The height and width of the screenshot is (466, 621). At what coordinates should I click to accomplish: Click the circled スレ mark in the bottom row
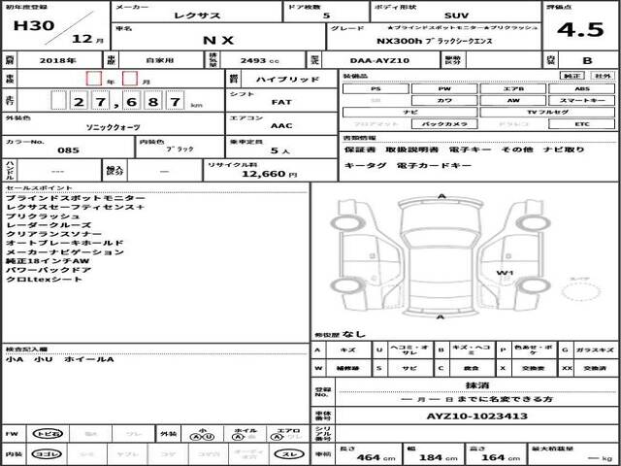[x=288, y=454]
